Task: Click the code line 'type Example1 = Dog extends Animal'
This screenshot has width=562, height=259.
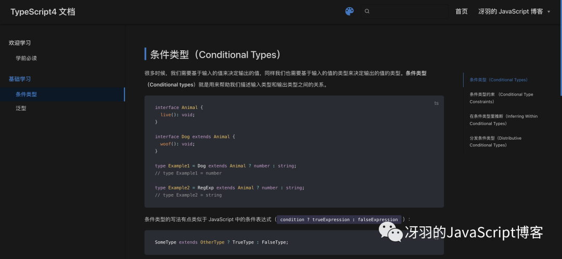Action: pyautogui.click(x=226, y=166)
